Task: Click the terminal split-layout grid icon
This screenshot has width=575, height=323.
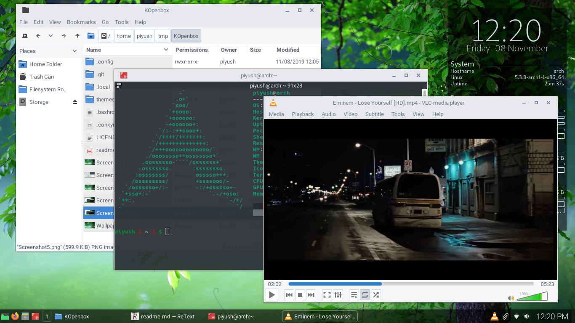Action: click(x=119, y=85)
